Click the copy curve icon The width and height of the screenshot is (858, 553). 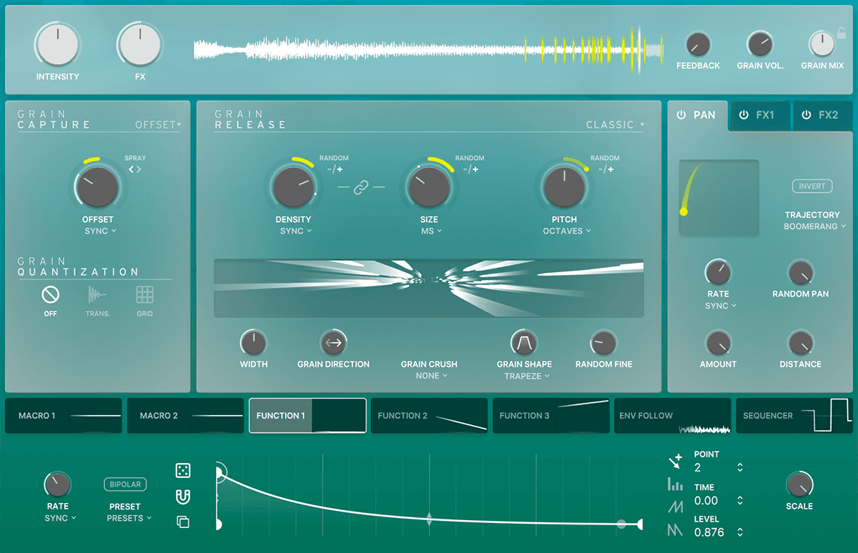183,522
